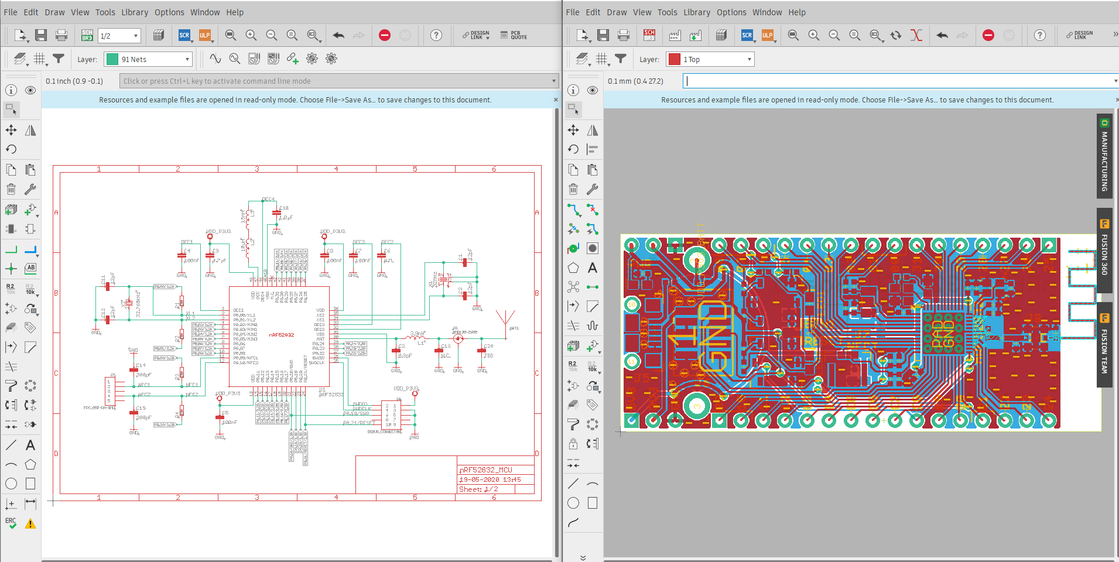Click the PCB Quote button

click(x=514, y=36)
